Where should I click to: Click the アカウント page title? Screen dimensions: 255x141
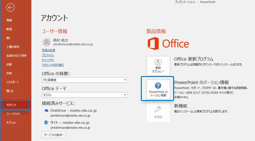54,18
